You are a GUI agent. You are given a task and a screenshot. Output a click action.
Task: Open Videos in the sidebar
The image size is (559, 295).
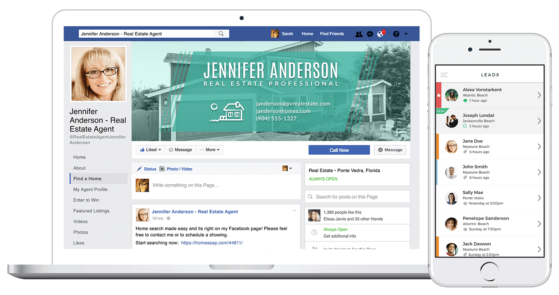[x=80, y=222]
